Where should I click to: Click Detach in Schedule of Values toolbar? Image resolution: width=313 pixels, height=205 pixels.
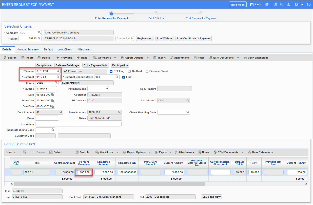click(x=56, y=152)
